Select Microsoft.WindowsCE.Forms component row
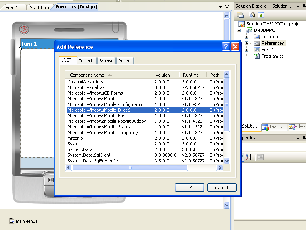Screen dimensions: 306x230 pos(145,93)
